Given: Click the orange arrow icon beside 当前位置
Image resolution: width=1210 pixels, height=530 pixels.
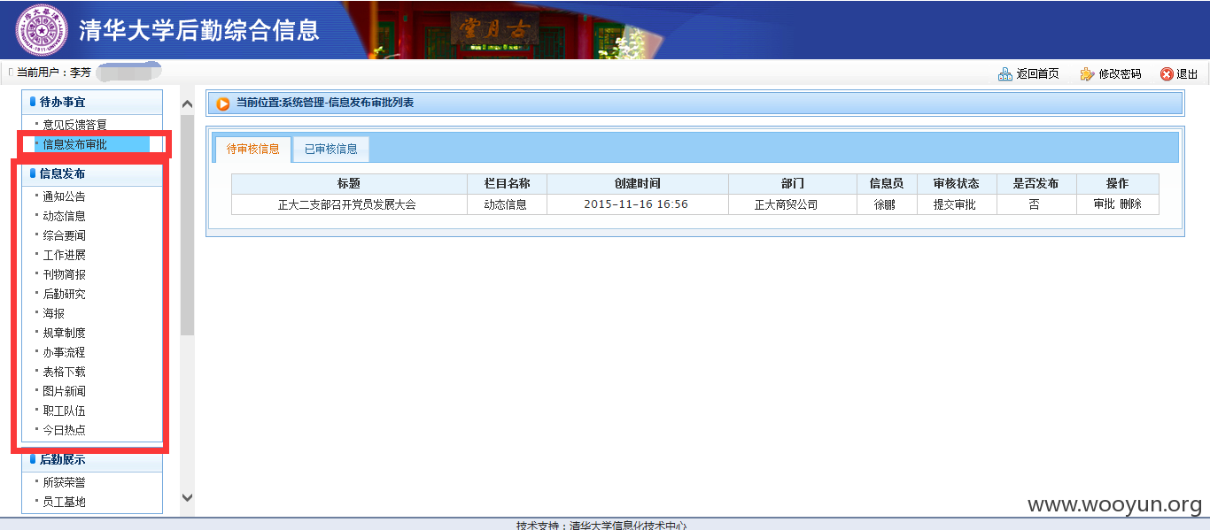Looking at the screenshot, I should pyautogui.click(x=223, y=104).
